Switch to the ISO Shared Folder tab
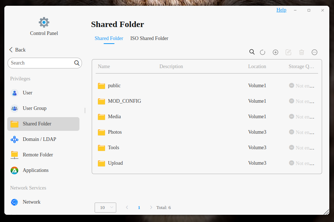The width and height of the screenshot is (334, 222). point(149,38)
